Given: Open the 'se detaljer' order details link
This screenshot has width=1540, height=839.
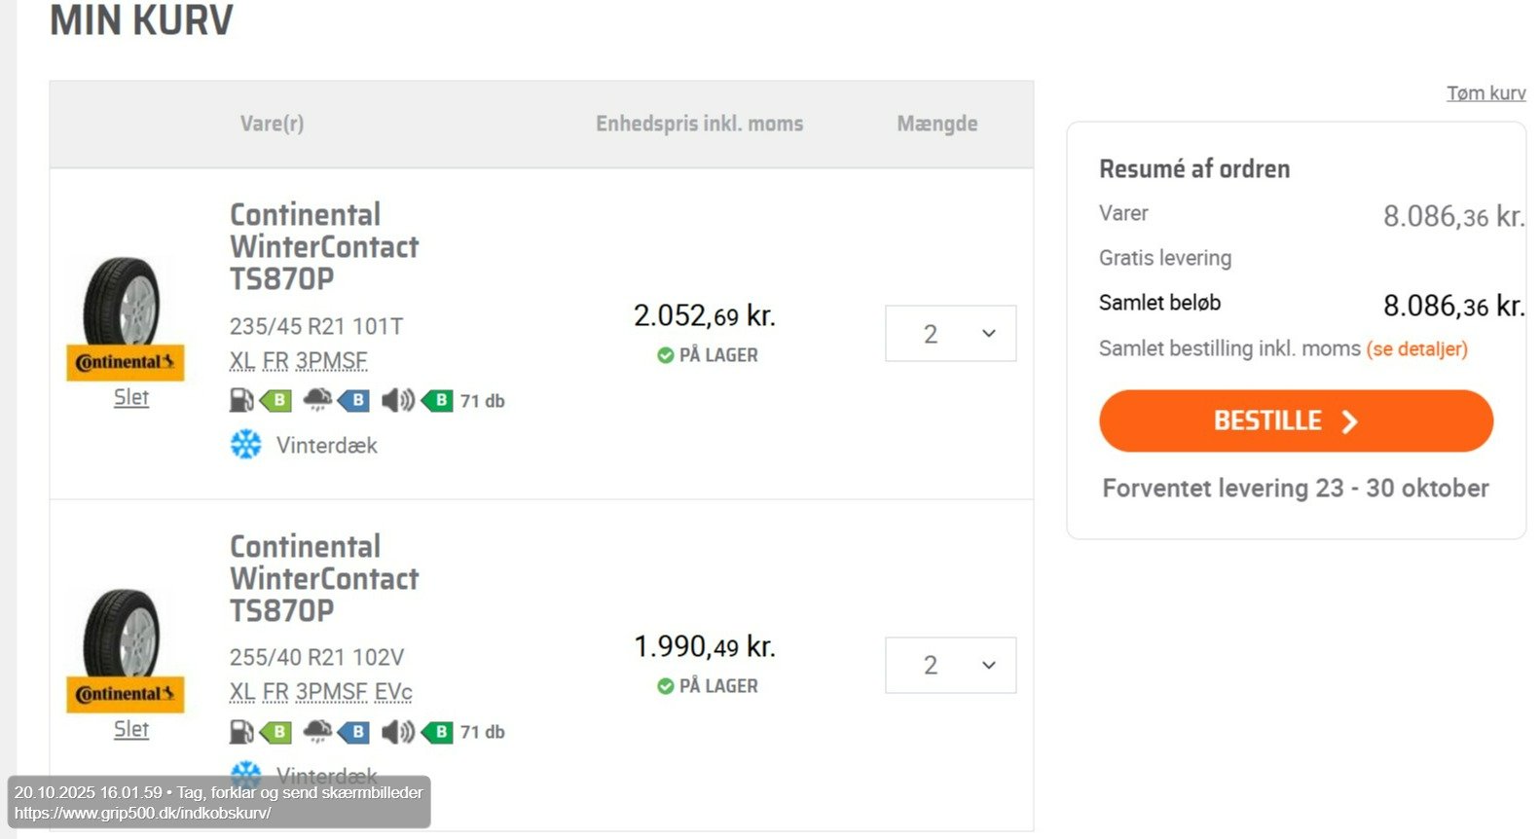Looking at the screenshot, I should [x=1416, y=348].
